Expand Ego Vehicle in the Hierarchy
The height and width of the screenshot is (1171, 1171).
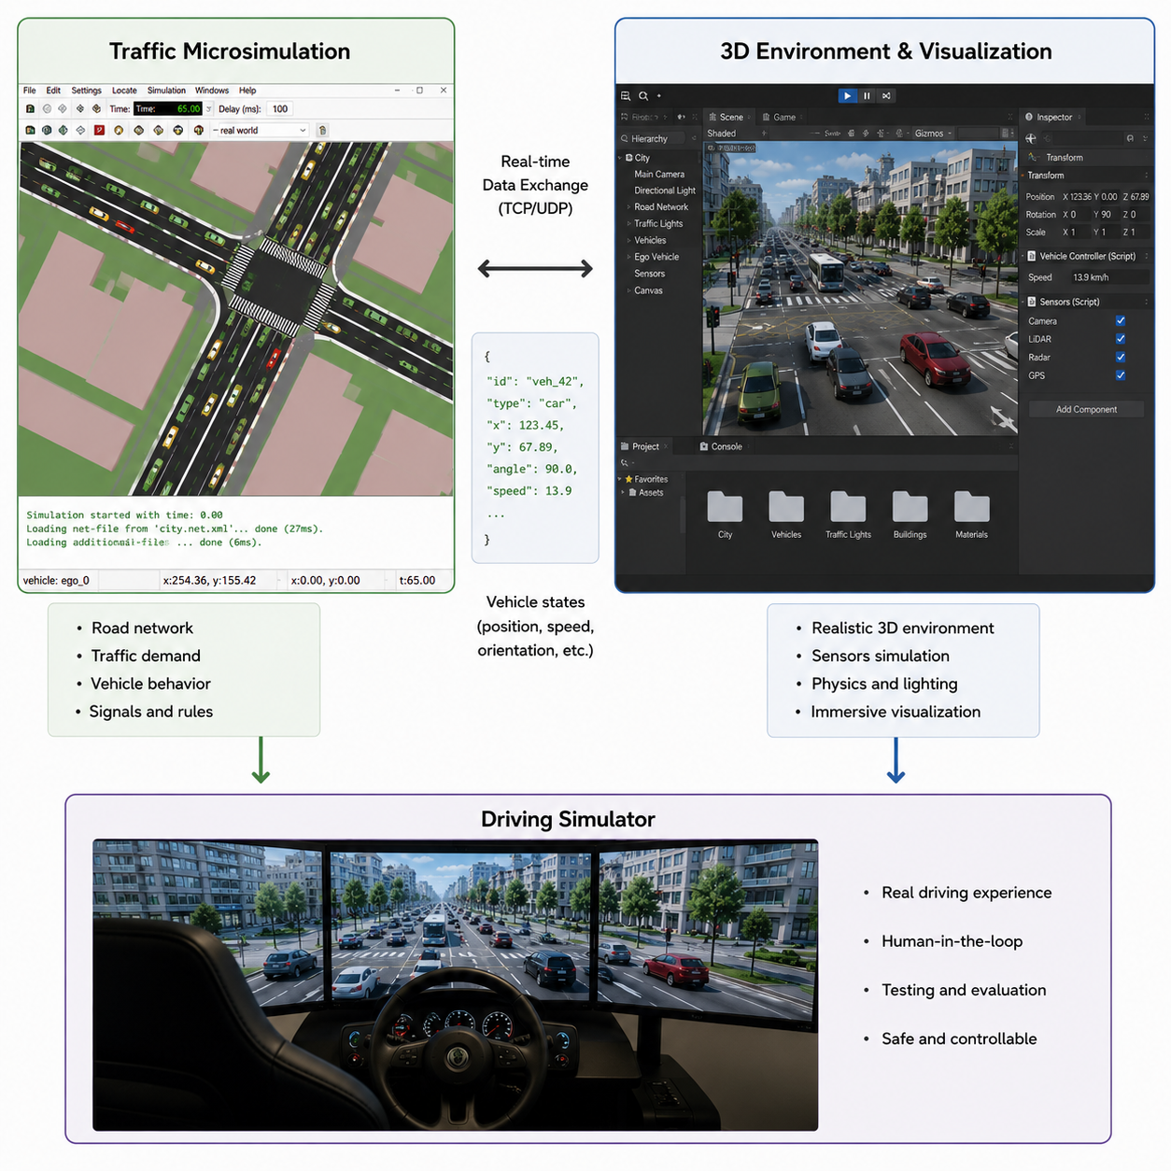pos(628,257)
